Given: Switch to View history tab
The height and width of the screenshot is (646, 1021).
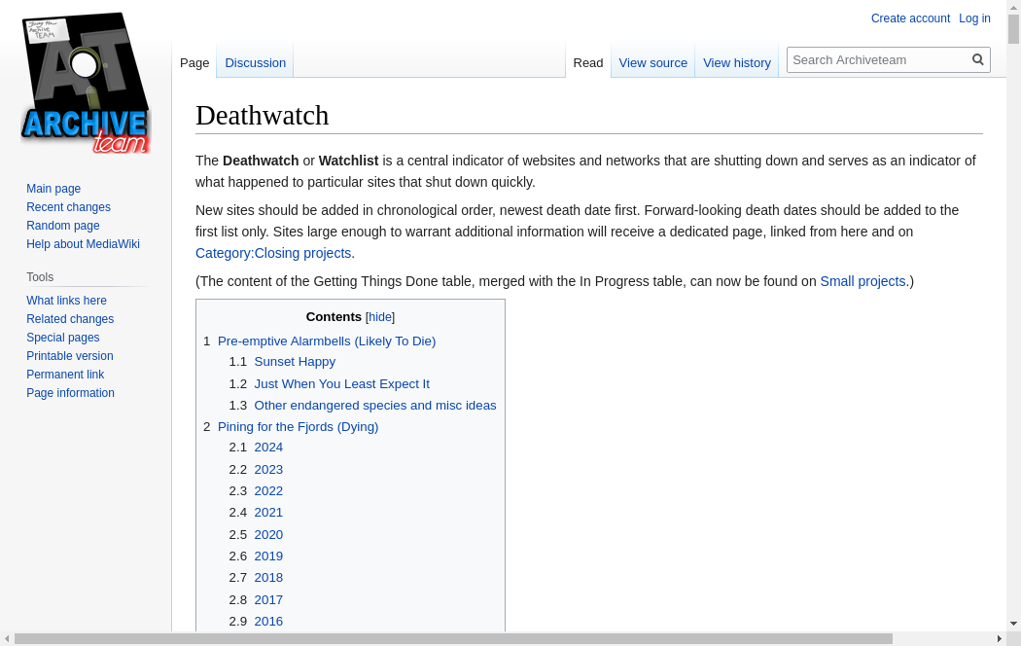Looking at the screenshot, I should pos(736,62).
